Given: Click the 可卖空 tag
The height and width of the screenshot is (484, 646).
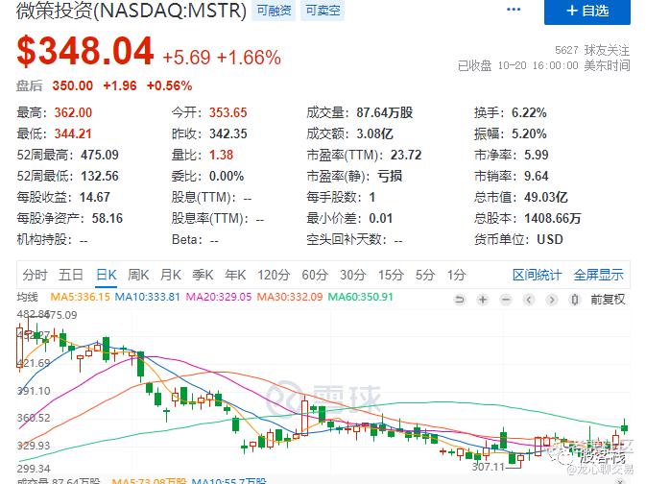Looking at the screenshot, I should pos(323,11).
